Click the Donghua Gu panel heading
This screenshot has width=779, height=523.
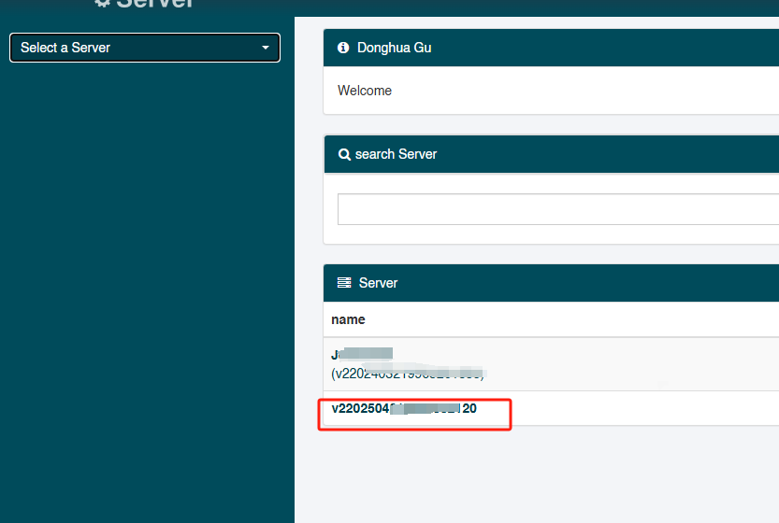395,48
